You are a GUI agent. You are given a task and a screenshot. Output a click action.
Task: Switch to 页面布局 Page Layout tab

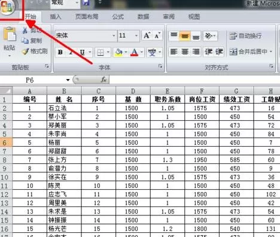pyautogui.click(x=87, y=17)
